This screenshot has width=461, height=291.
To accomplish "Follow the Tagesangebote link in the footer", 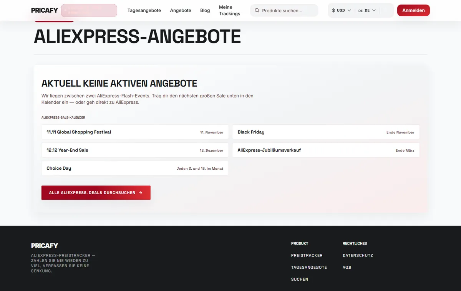I will (x=309, y=267).
